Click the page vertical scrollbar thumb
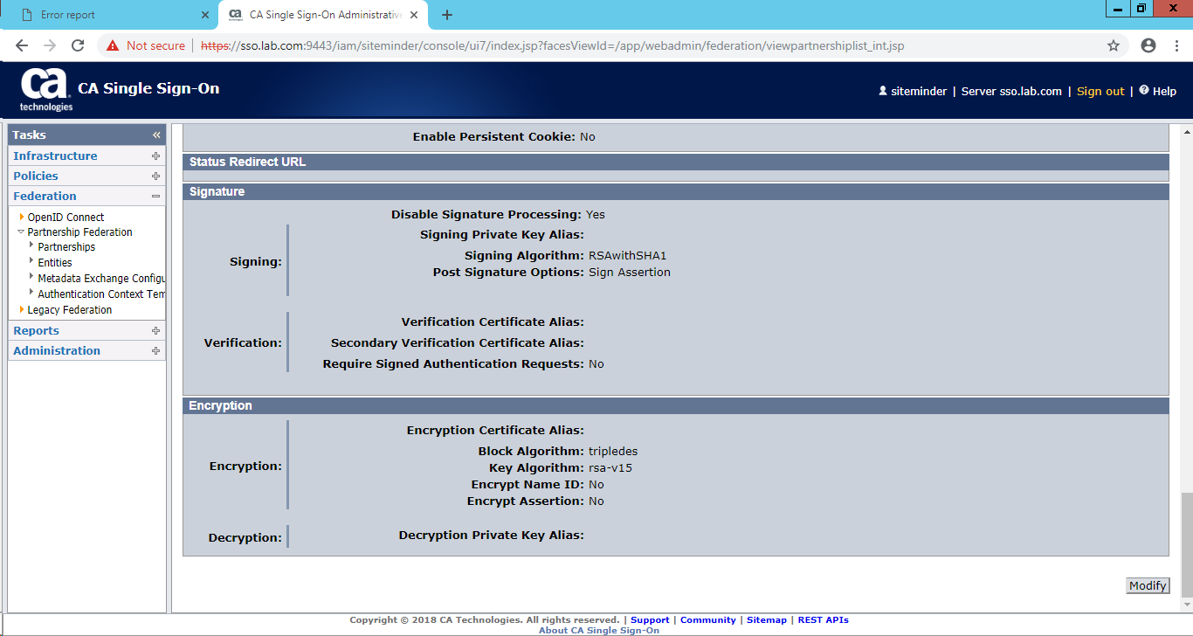The image size is (1193, 636). pos(1186,544)
